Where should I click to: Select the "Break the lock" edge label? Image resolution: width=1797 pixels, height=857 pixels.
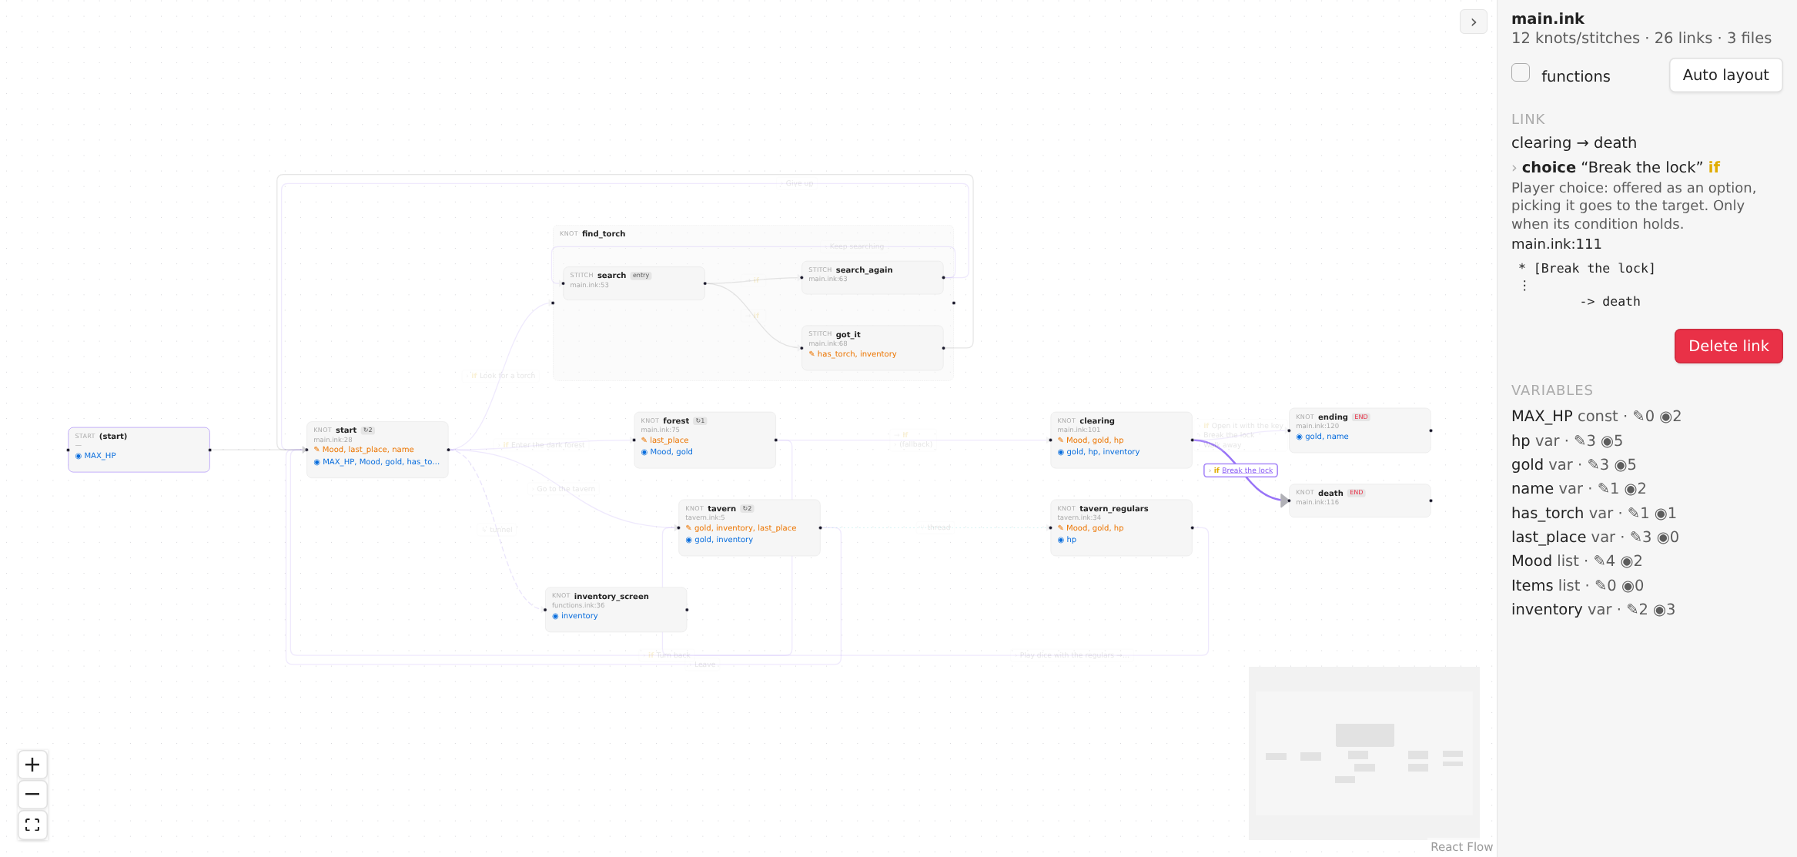point(1240,470)
